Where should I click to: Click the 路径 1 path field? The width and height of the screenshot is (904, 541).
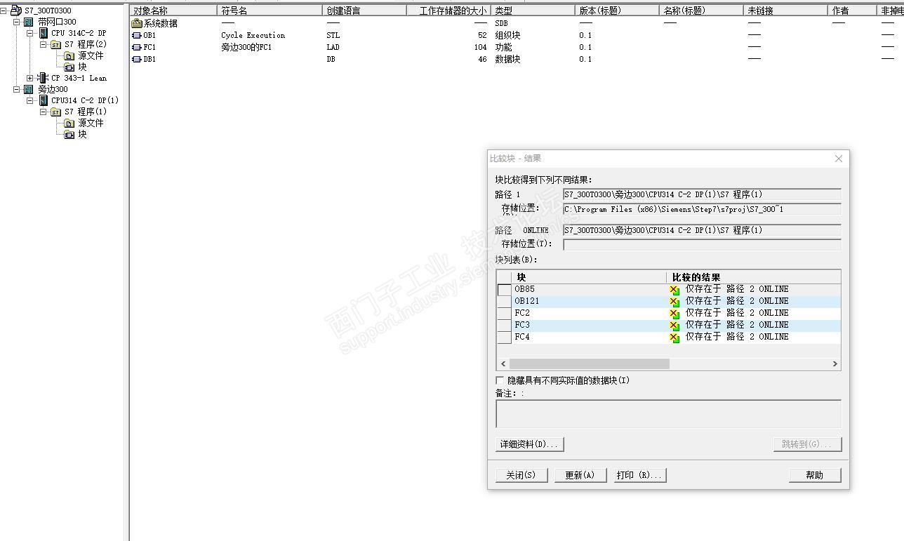pos(702,194)
